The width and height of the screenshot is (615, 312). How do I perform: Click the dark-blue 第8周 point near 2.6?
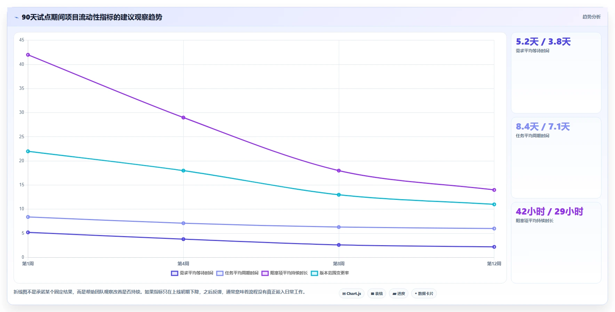(339, 245)
